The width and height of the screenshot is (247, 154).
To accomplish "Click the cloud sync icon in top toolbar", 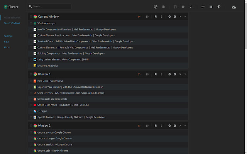I will coord(234,7).
